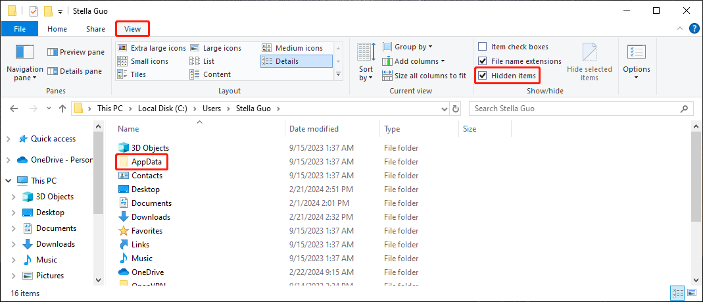The image size is (703, 302).
Task: Choose the List layout
Action: tap(202, 61)
